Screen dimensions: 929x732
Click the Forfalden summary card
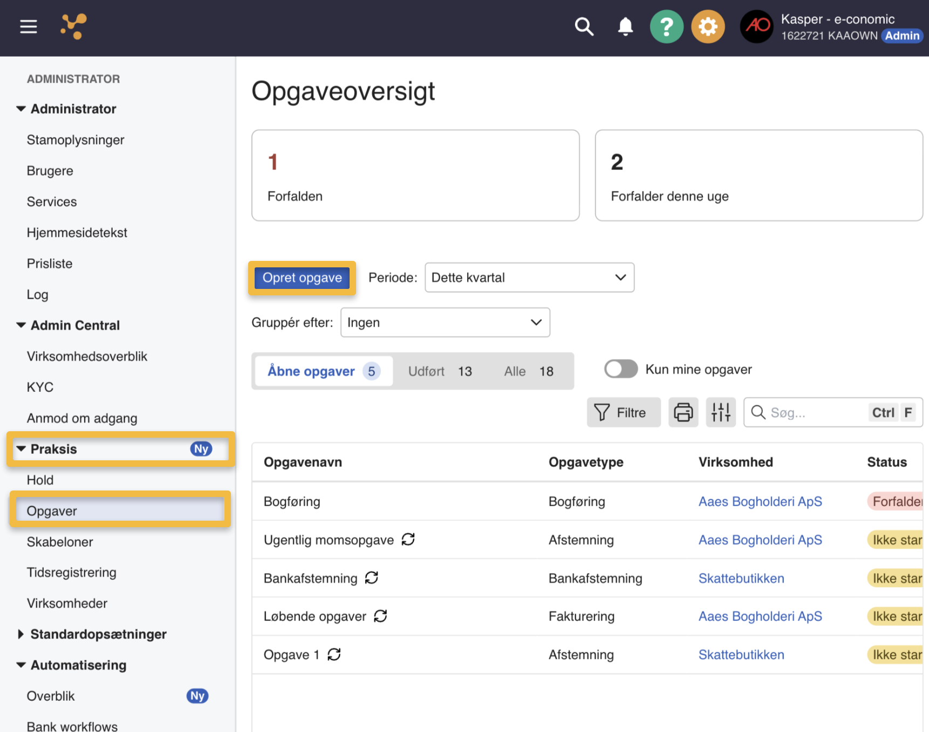pyautogui.click(x=415, y=175)
